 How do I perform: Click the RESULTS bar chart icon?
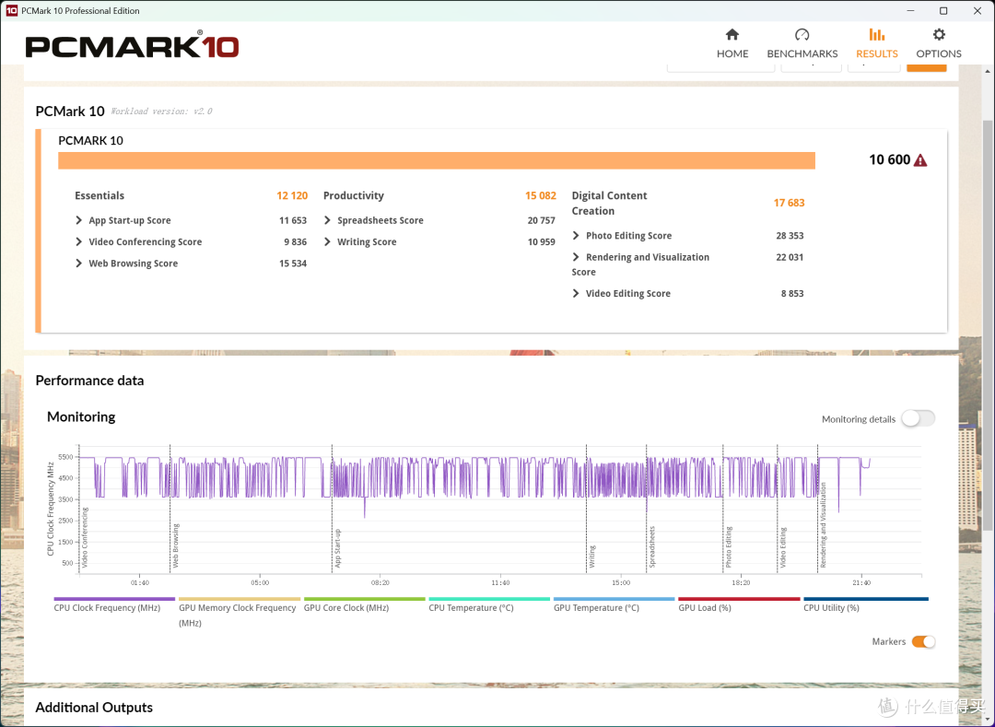click(x=877, y=34)
